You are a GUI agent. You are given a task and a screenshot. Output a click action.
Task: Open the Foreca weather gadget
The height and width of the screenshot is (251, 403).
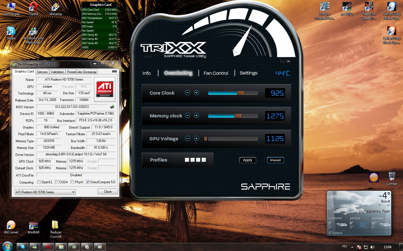pos(359,213)
